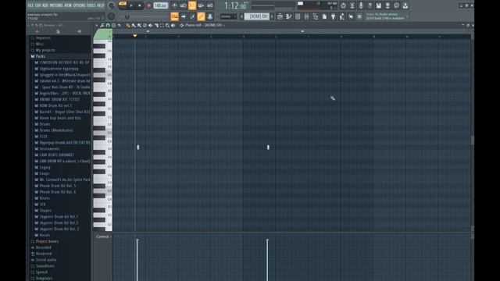Toggle auto scrolling arrow button

[184, 16]
